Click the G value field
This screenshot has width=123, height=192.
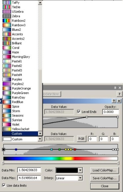103,139
